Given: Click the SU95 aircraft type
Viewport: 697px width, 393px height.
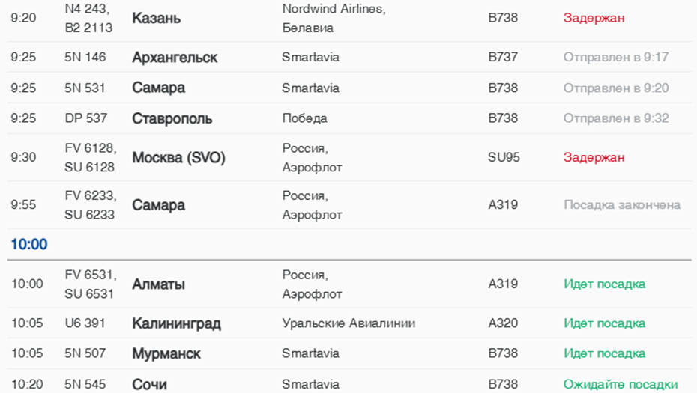Looking at the screenshot, I should (x=504, y=158).
